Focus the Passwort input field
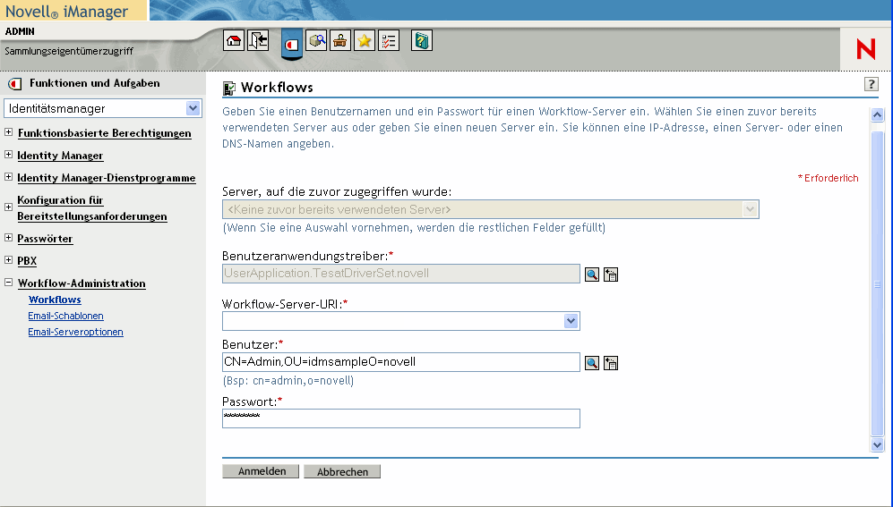Screen dimensions: 893x507 pyautogui.click(x=401, y=418)
